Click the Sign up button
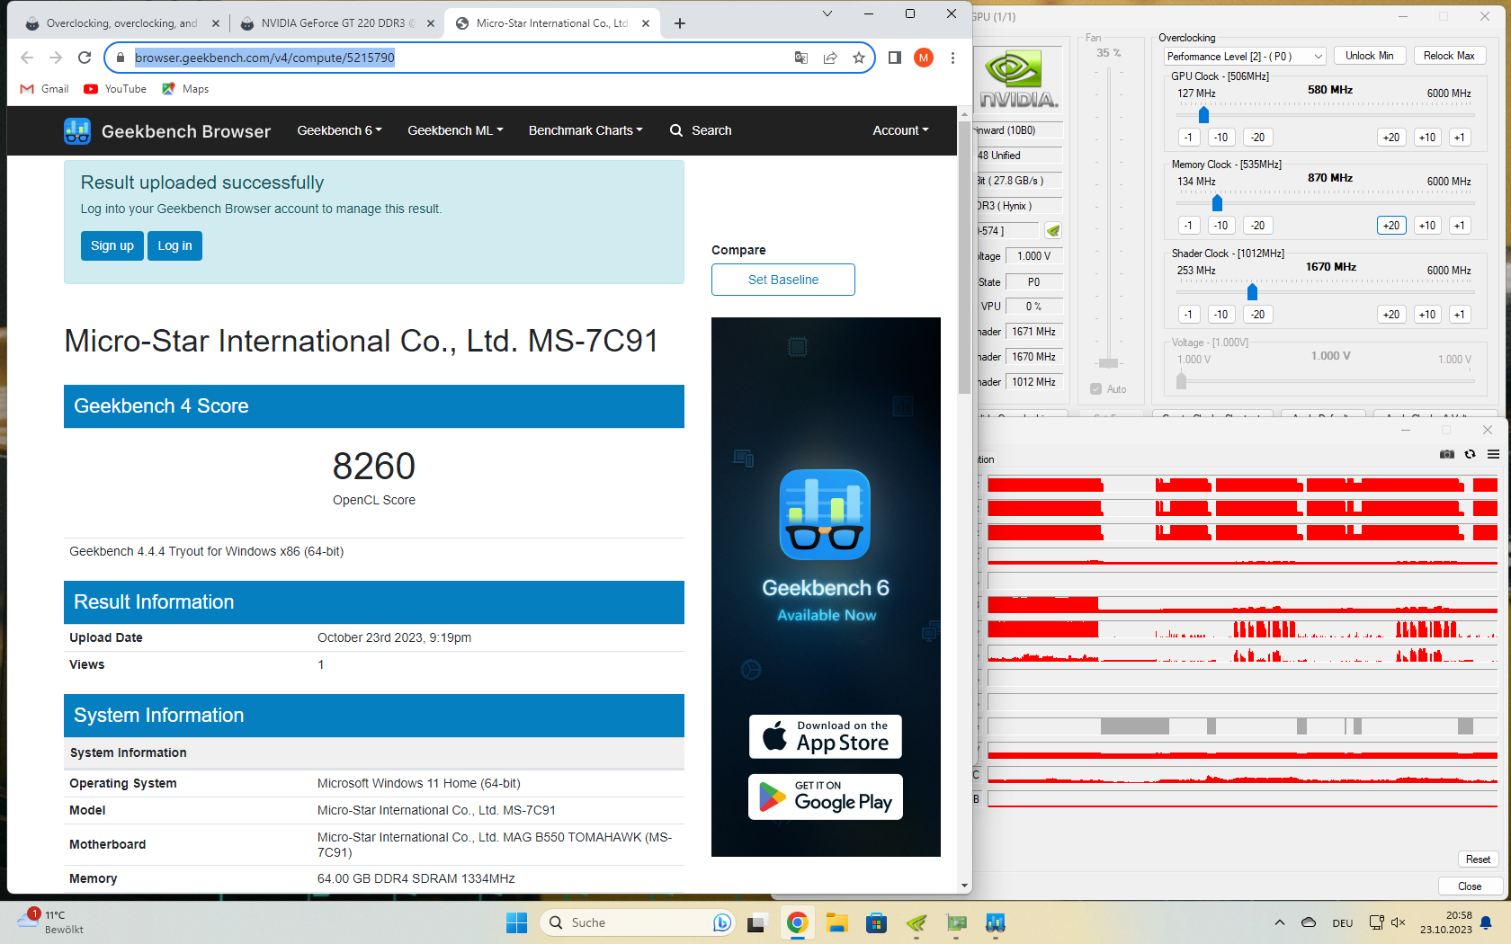 (x=112, y=245)
